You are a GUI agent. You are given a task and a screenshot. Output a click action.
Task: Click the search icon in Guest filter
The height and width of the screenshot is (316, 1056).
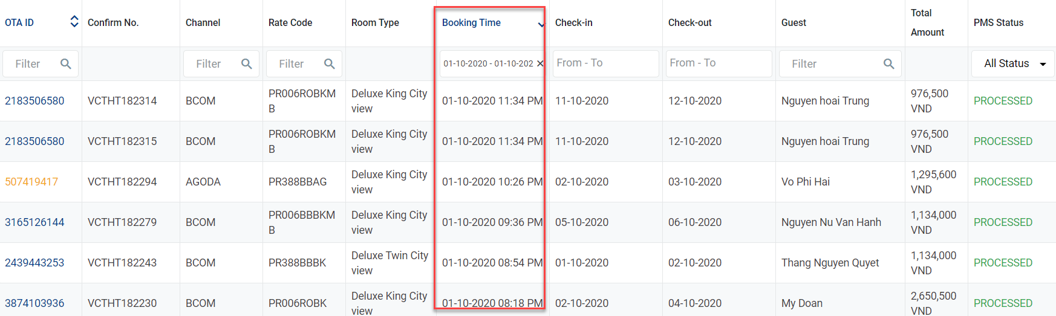tap(888, 63)
